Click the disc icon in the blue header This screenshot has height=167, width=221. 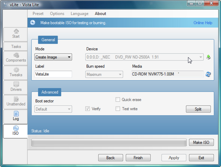coord(33,22)
